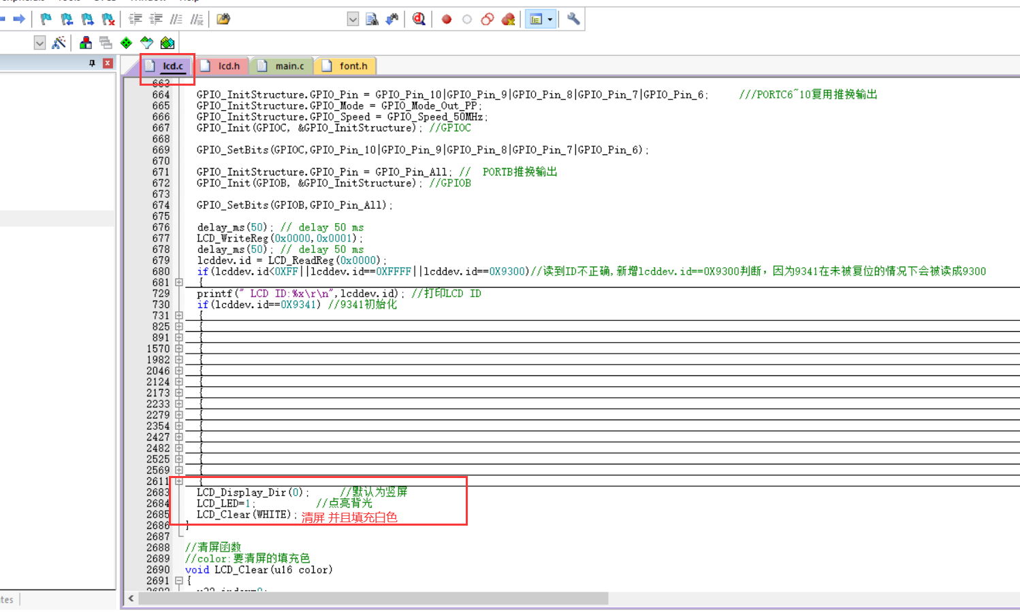Viewport: 1020px width, 612px height.
Task: Expand the folded block at line 731
Action: tap(179, 316)
